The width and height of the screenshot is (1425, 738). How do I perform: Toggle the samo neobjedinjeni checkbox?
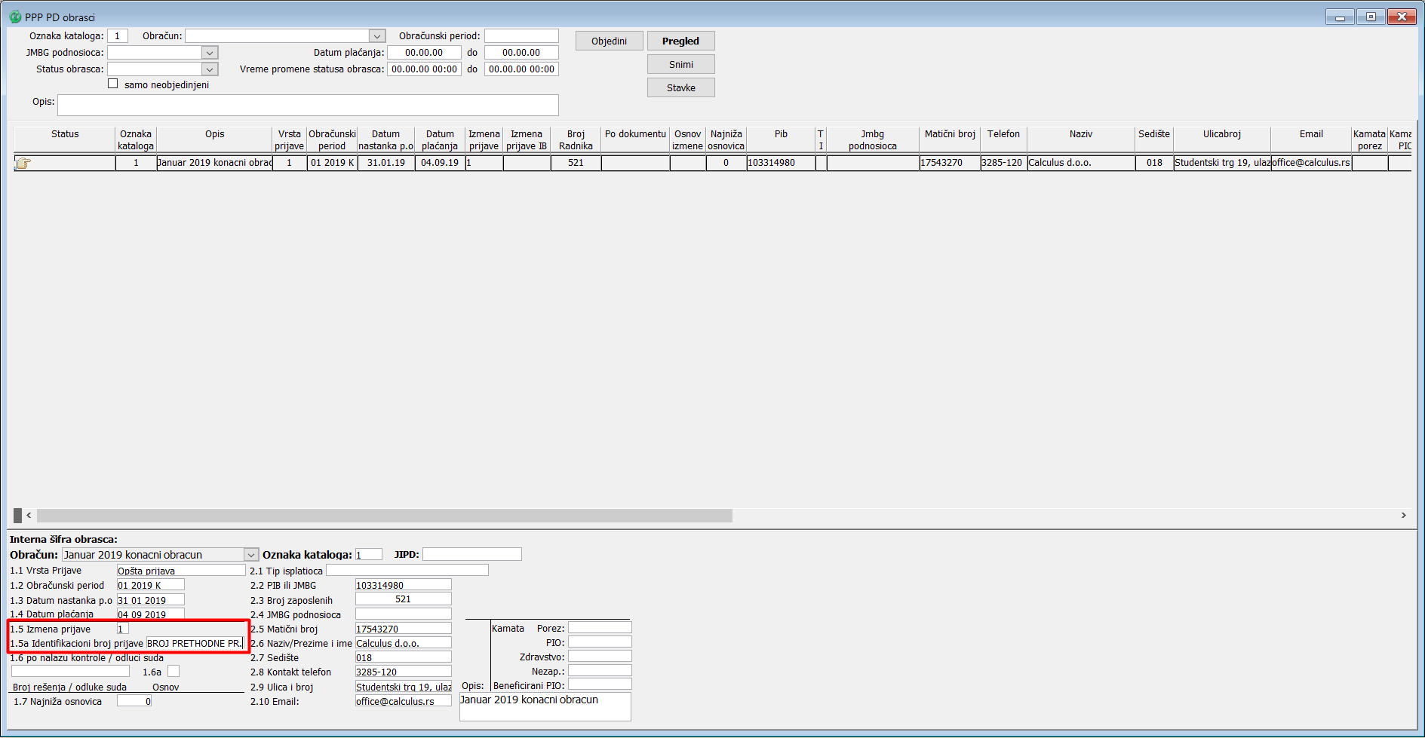click(x=113, y=84)
